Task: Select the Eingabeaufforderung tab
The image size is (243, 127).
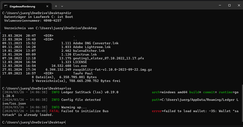Action: pos(27,6)
